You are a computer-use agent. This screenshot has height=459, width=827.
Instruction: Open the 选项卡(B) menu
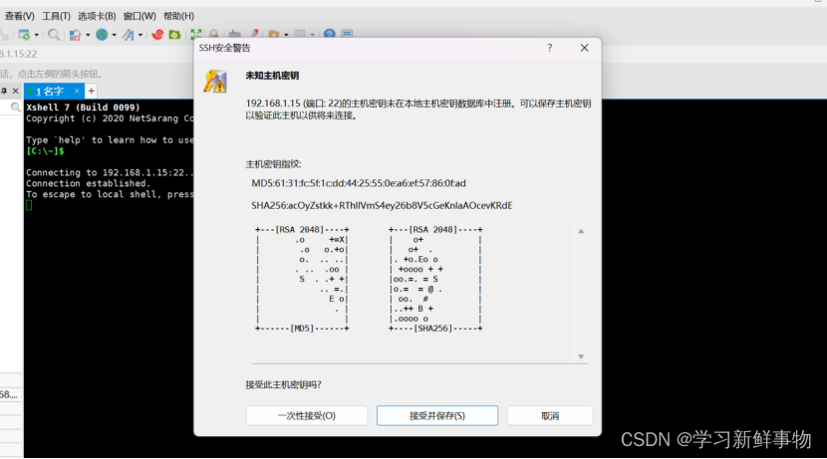pyautogui.click(x=97, y=16)
